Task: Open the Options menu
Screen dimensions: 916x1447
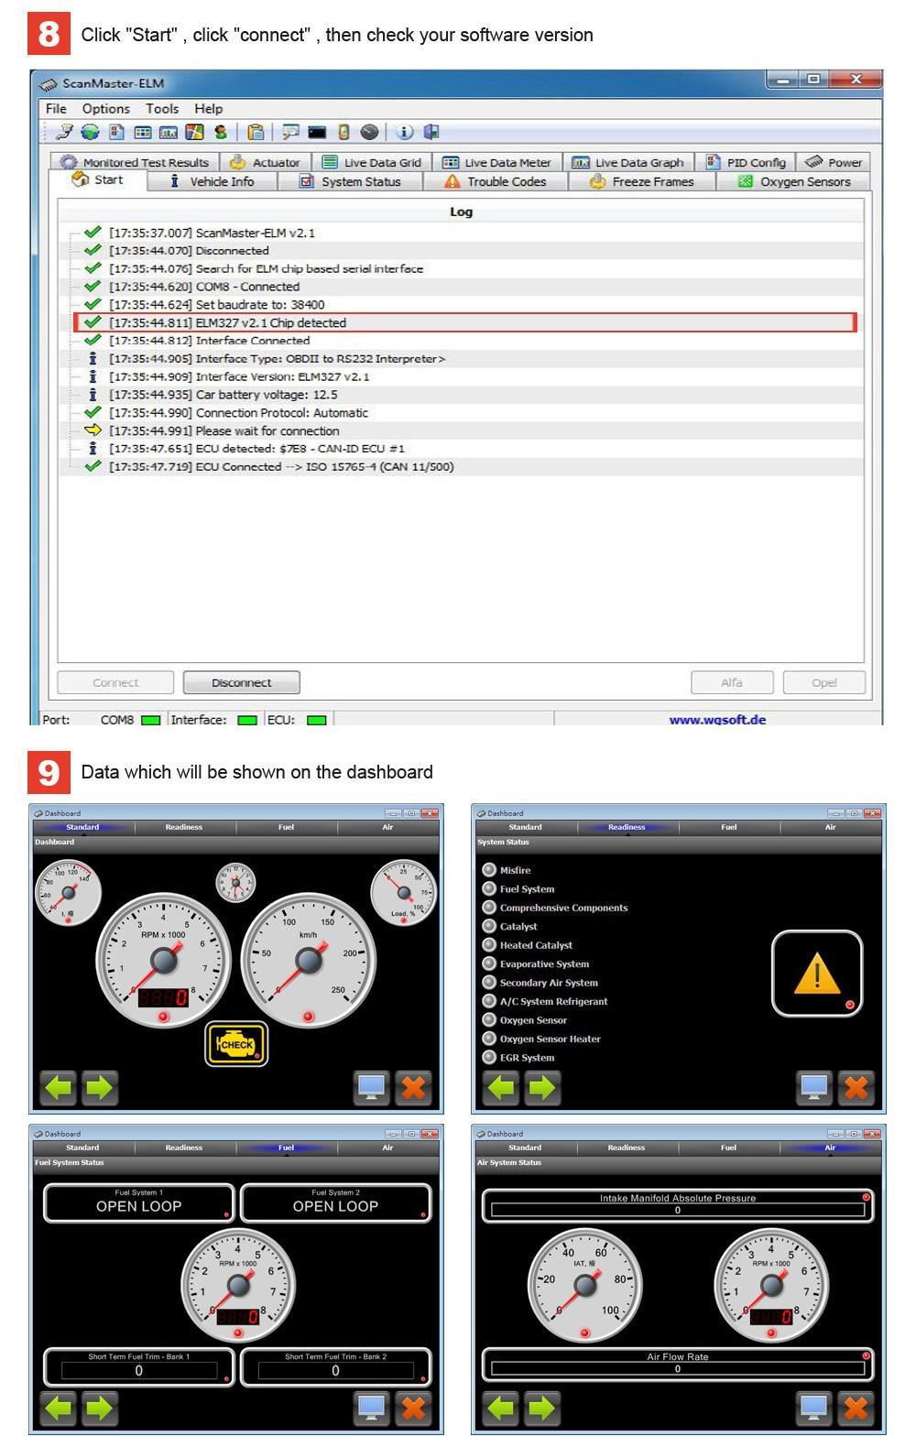Action: point(105,108)
